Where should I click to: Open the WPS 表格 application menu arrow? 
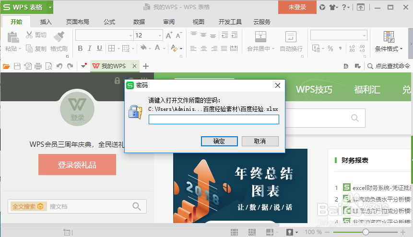click(x=50, y=7)
